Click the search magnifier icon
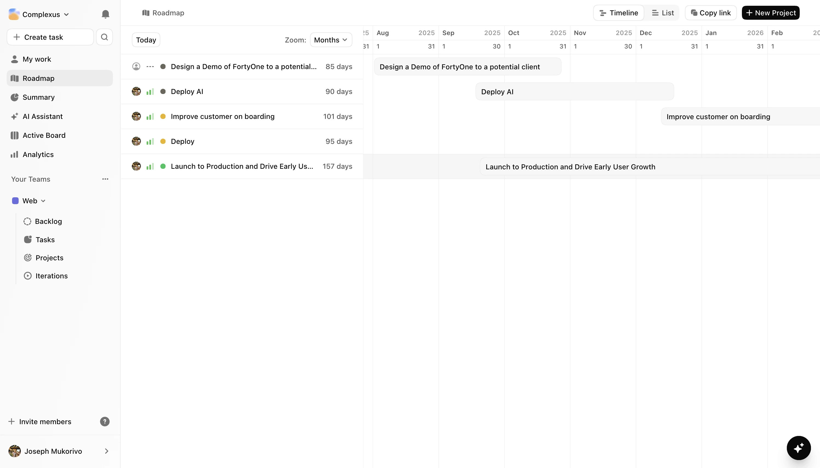This screenshot has height=468, width=820. click(104, 37)
